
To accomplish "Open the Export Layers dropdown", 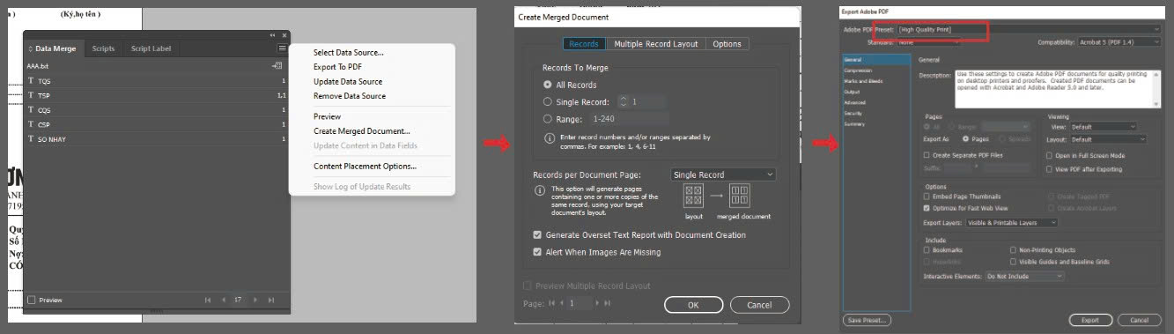I will click(x=1012, y=223).
